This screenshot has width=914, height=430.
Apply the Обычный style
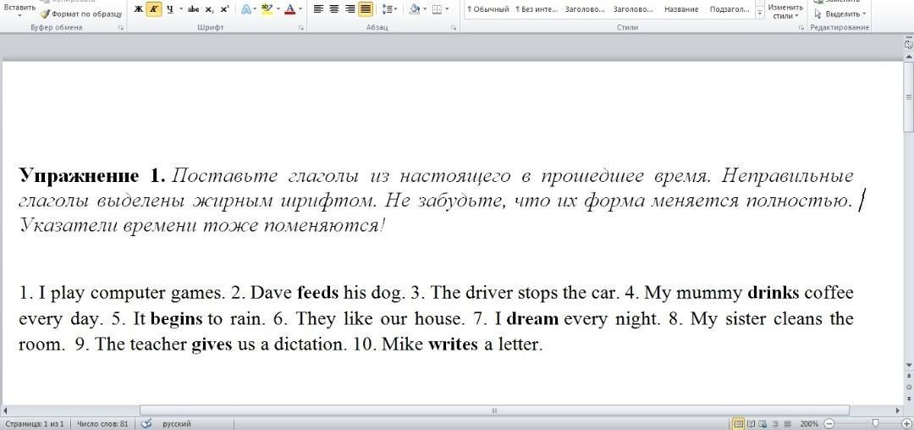click(x=488, y=9)
